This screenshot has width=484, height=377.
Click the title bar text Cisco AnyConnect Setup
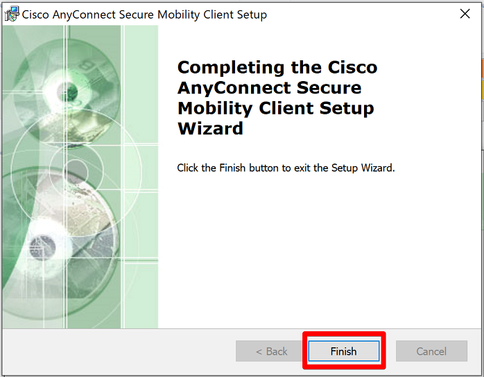(x=144, y=15)
